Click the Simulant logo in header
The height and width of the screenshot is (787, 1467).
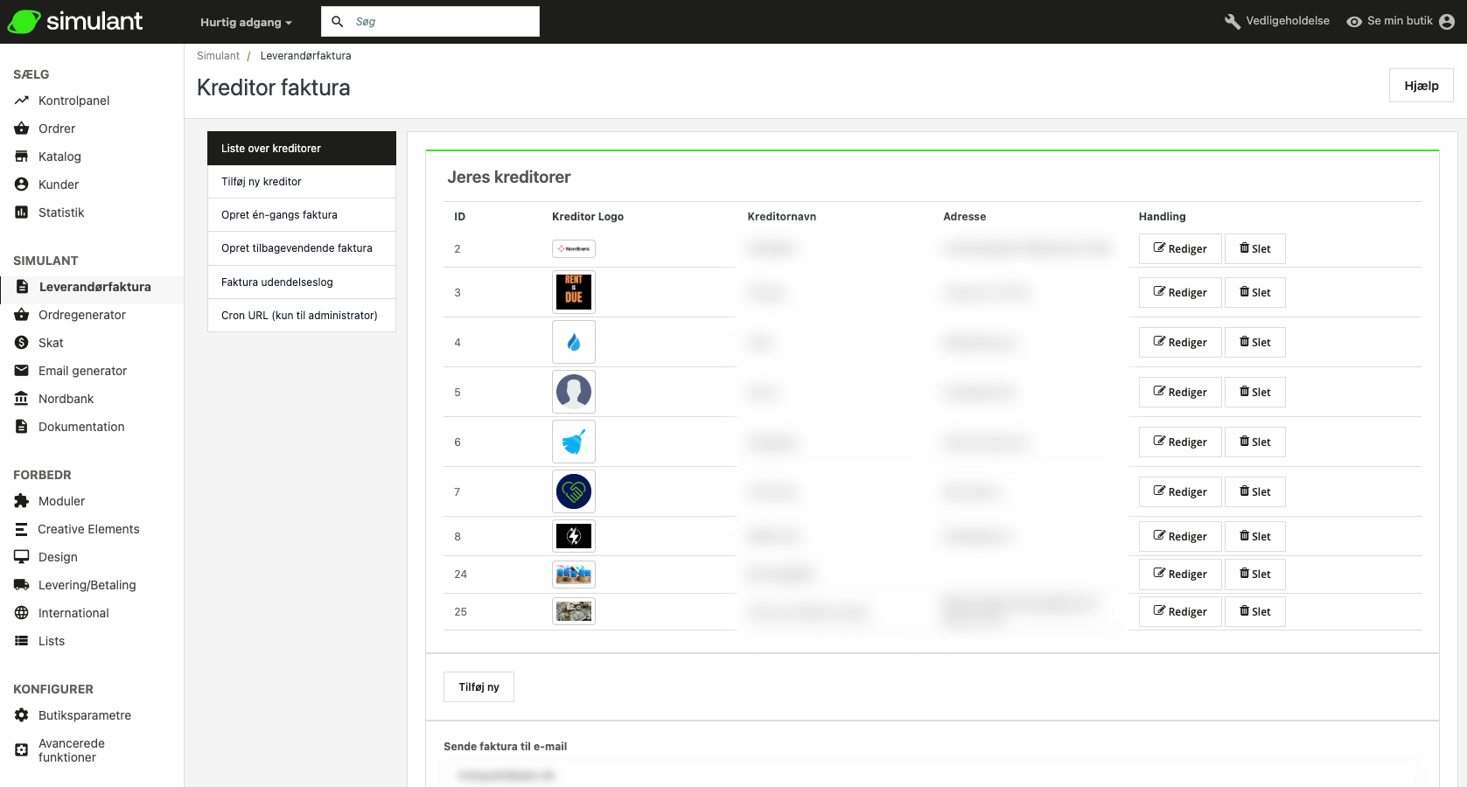(75, 21)
